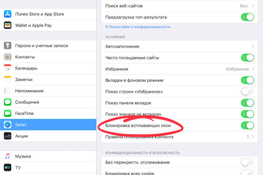Tap the Правила блокирования контента label
263x175 pixels.
pos(139,137)
